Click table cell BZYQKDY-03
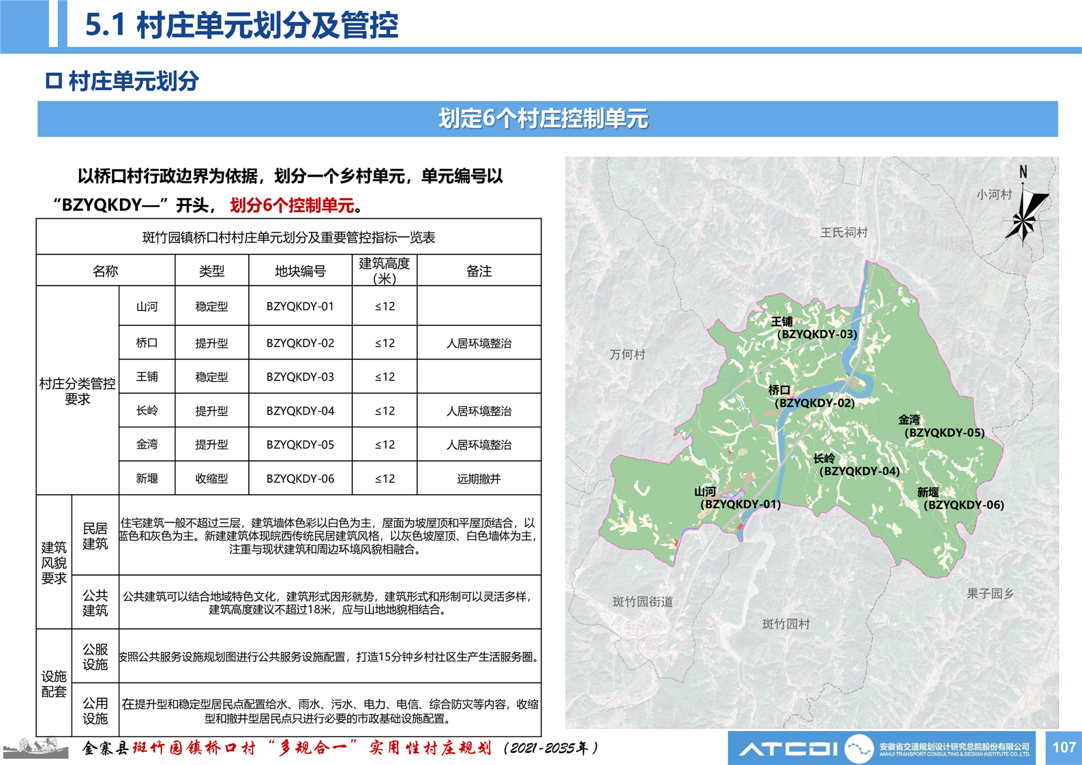 (x=301, y=376)
